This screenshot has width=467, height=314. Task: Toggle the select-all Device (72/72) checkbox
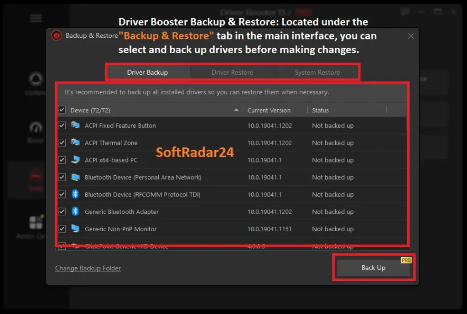[62, 110]
